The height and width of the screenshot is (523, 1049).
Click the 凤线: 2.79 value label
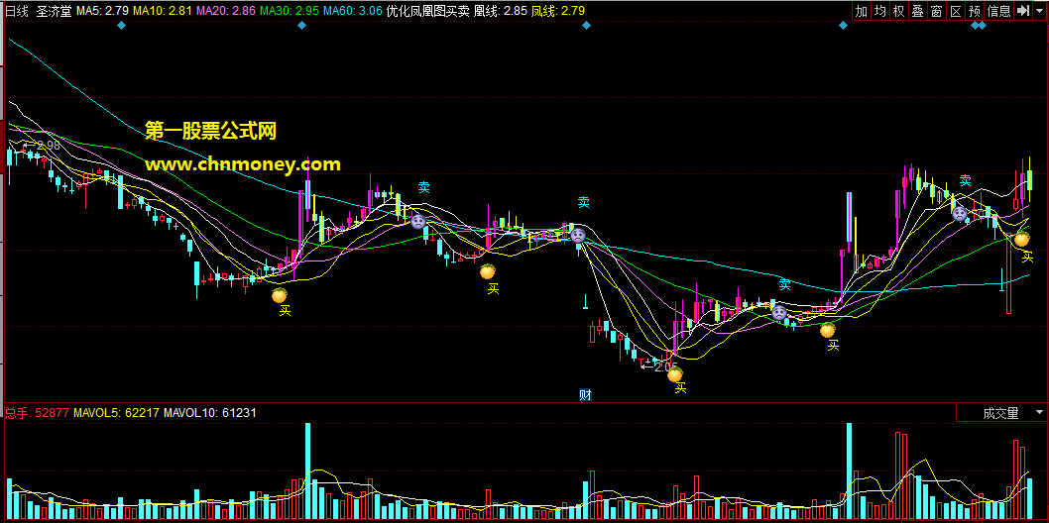pyautogui.click(x=558, y=11)
